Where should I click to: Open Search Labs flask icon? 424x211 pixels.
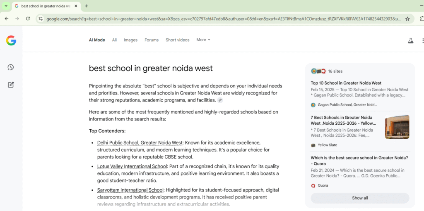click(410, 41)
